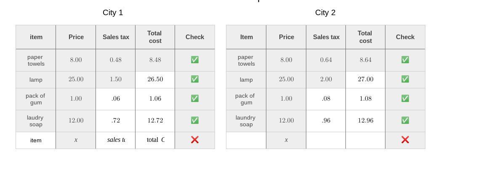Select City 1 lamp total cost field 26.50
The height and width of the screenshot is (189, 486).
(x=155, y=80)
